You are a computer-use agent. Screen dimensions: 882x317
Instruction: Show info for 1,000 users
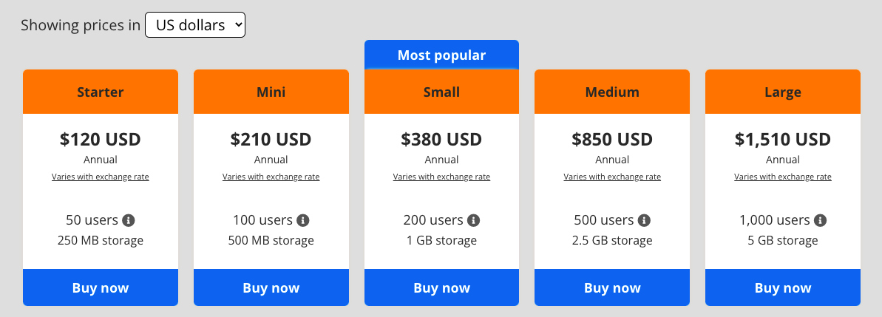(820, 220)
